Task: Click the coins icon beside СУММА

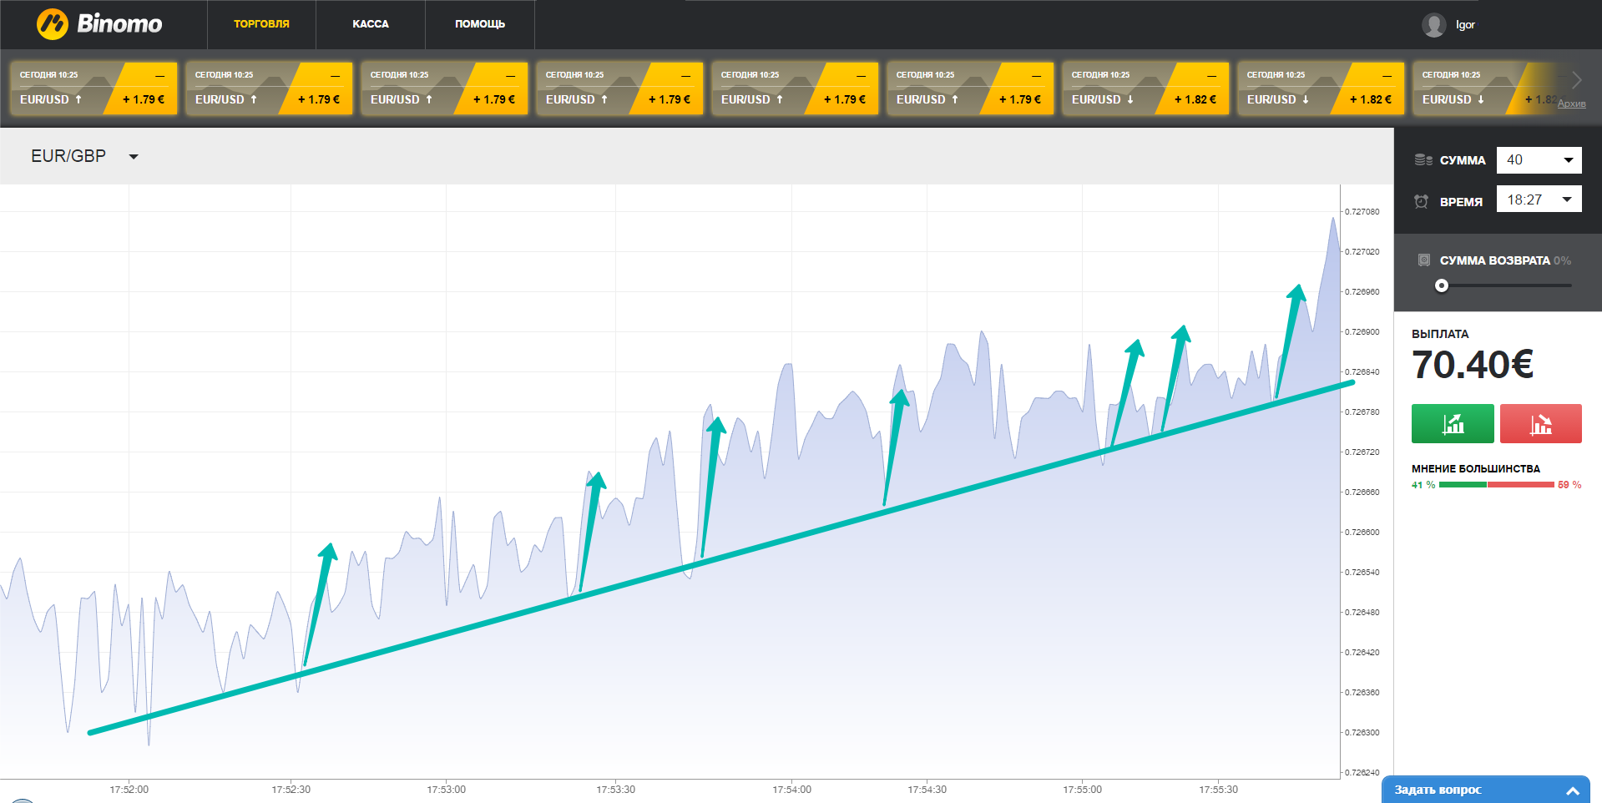Action: pos(1423,160)
